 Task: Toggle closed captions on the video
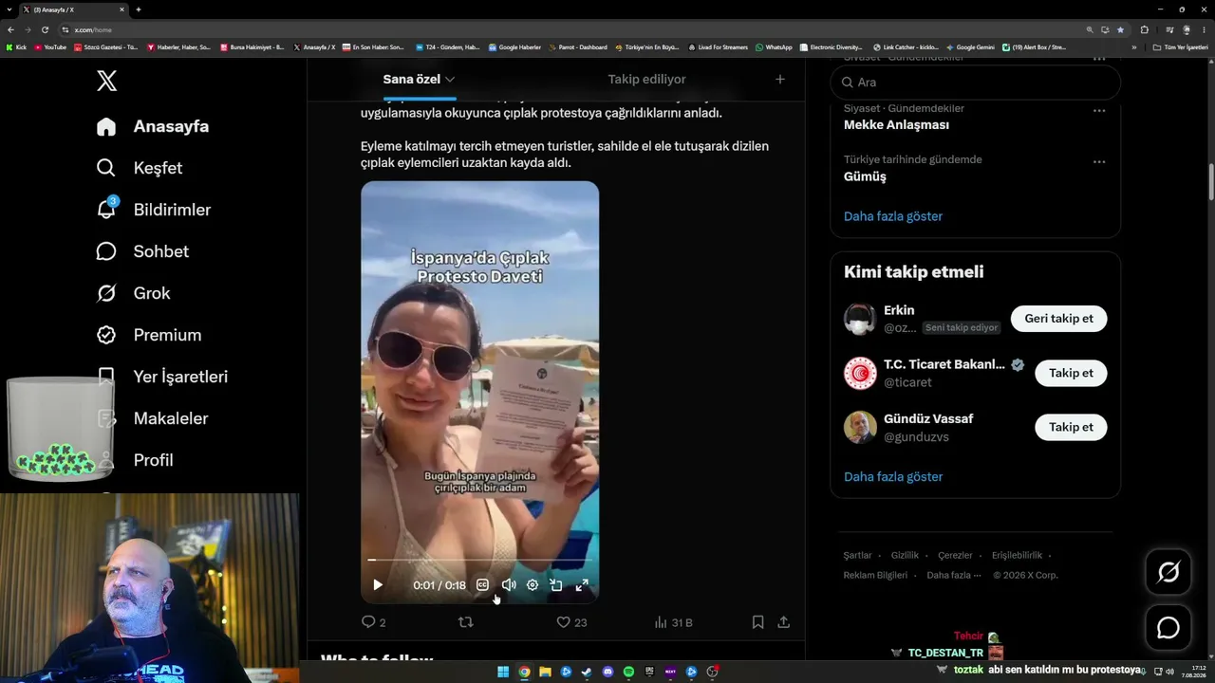[x=482, y=585]
